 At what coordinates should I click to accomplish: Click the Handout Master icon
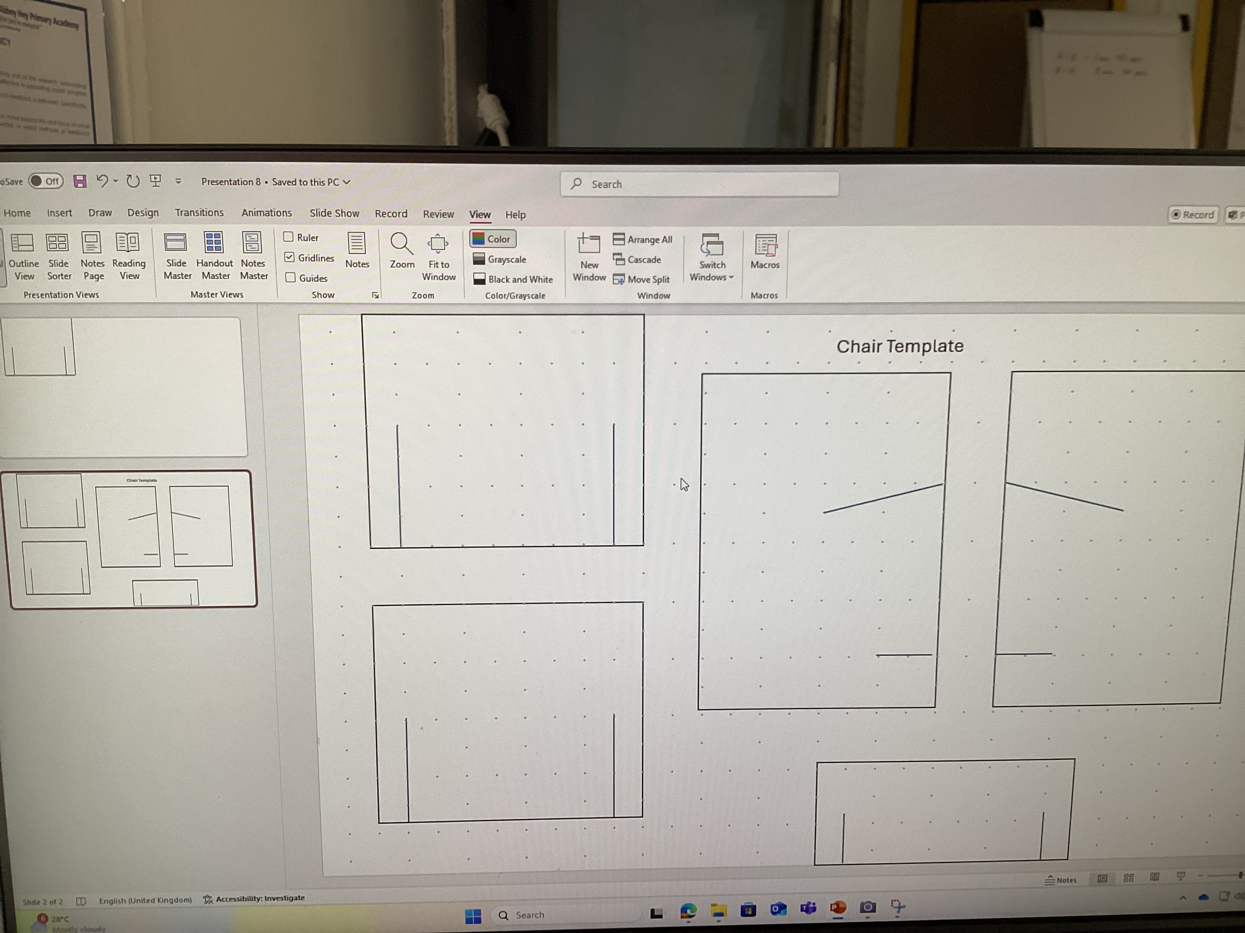tap(214, 243)
